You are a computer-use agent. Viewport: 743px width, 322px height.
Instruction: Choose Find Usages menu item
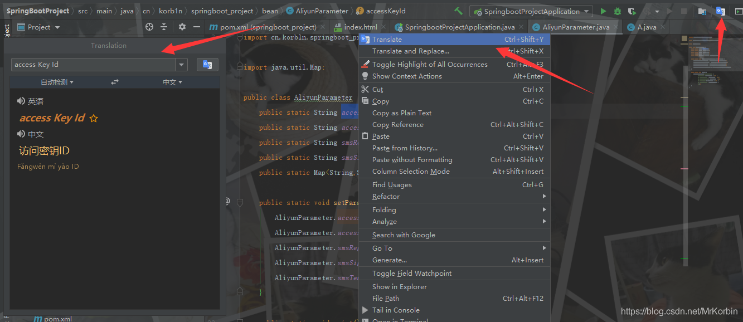click(x=454, y=184)
